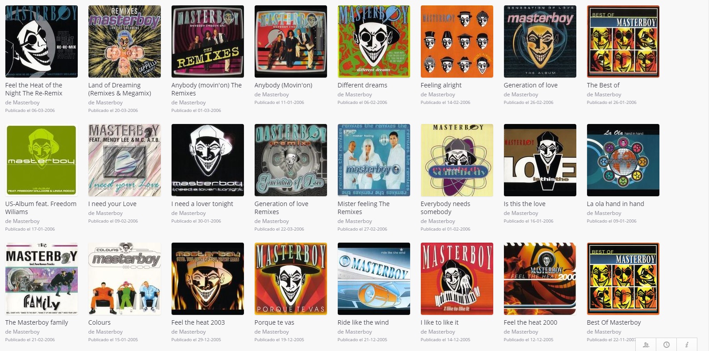Select the green US-Album cover image
This screenshot has height=351, width=709.
(42, 160)
